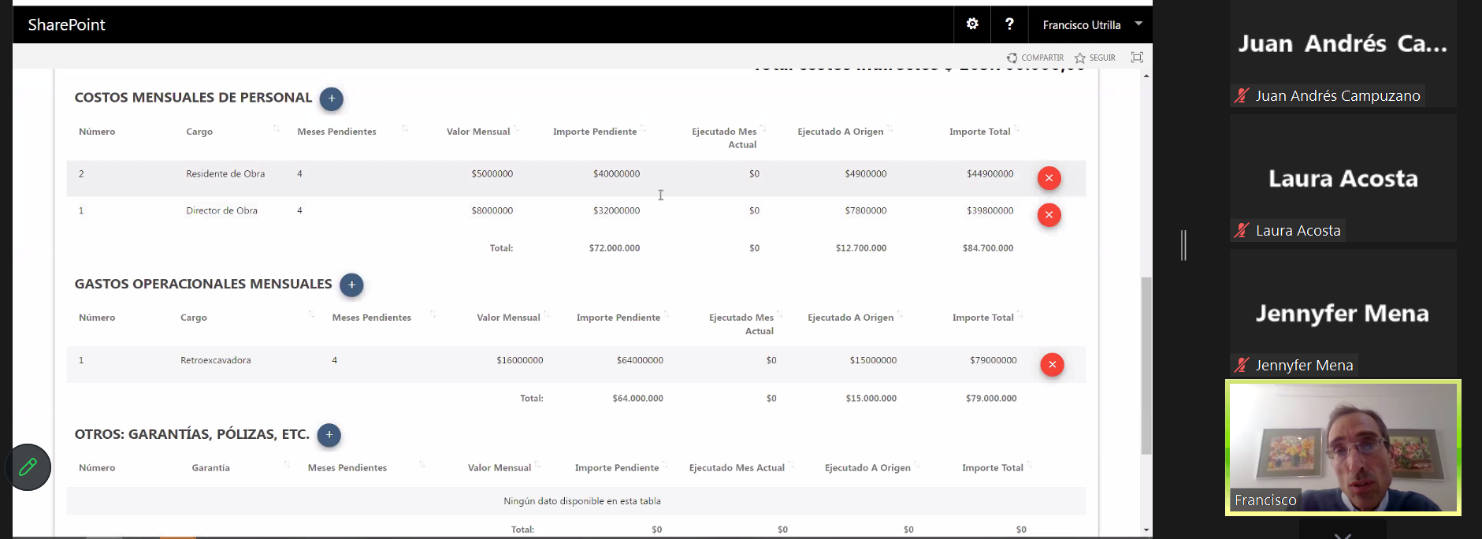Click Jennyfer Mena muted microphone icon
This screenshot has height=539, width=1482.
pos(1242,366)
